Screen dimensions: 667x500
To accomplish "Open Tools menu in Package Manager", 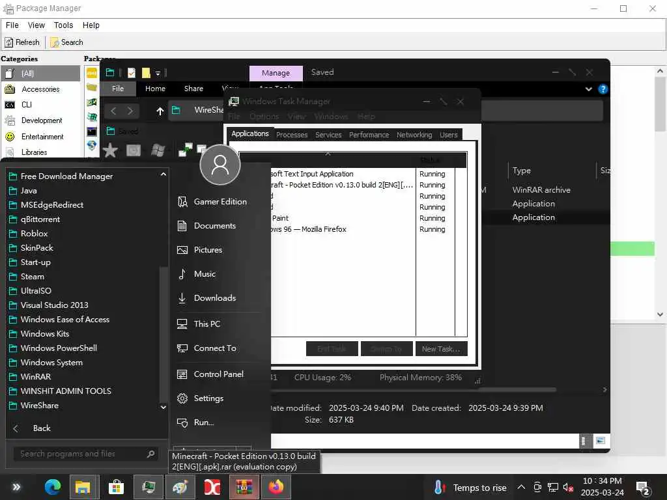I will (x=63, y=25).
